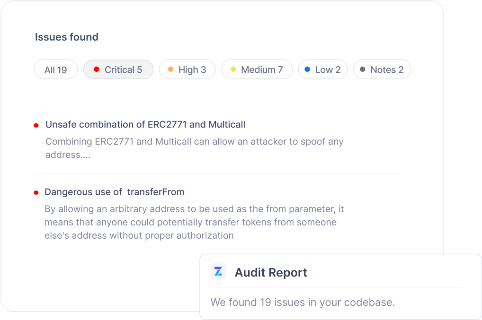Toggle the Medium 7 filter pill
Screen dimensions: 482x320
[x=257, y=69]
